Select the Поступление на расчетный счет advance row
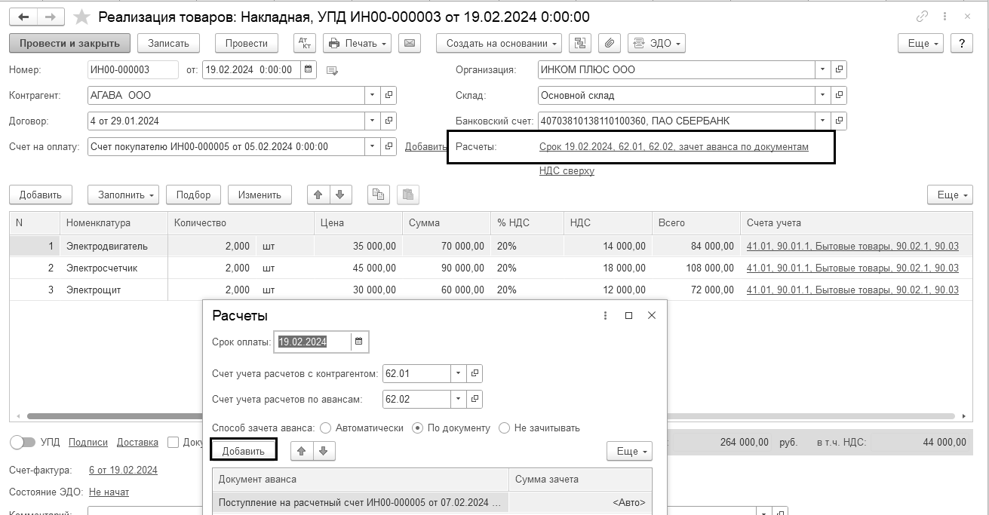 [432, 502]
